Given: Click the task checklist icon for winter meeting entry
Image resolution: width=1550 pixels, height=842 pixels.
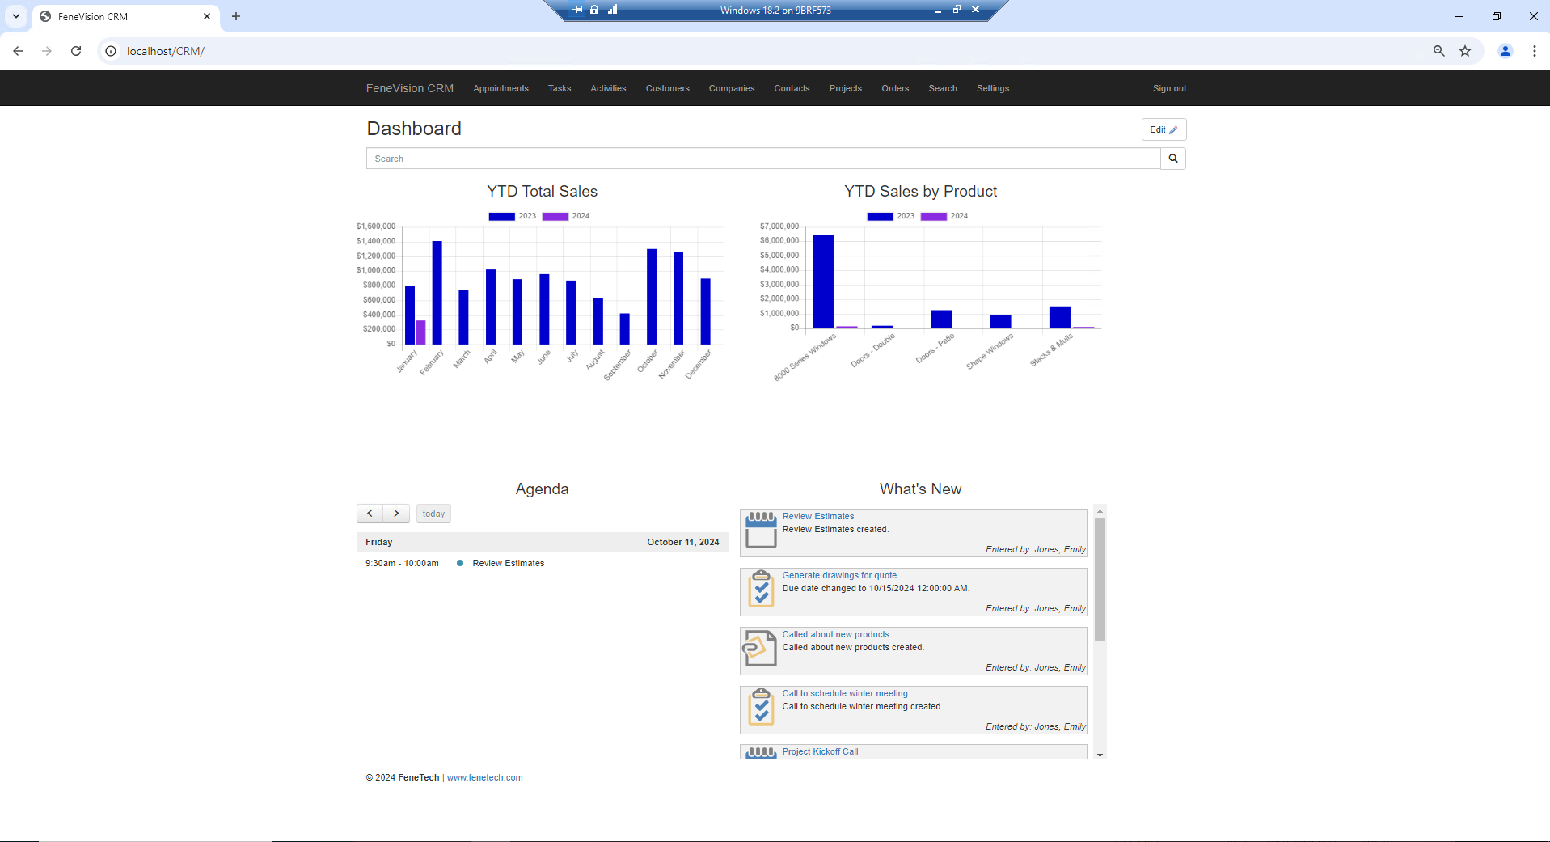Looking at the screenshot, I should tap(760, 709).
